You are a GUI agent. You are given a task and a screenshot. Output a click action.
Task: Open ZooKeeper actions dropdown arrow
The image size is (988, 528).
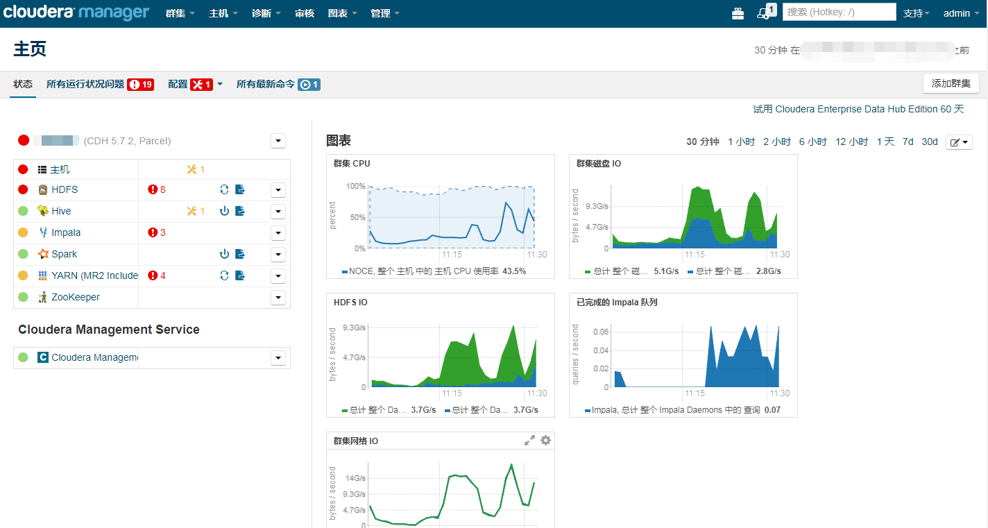coord(278,298)
